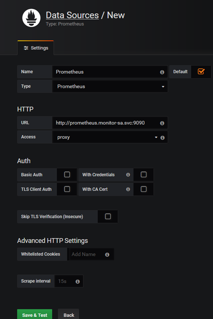Screen dimensions: 213x319
Task: Click the With CA Cert info icon
Action: pyautogui.click(x=128, y=189)
